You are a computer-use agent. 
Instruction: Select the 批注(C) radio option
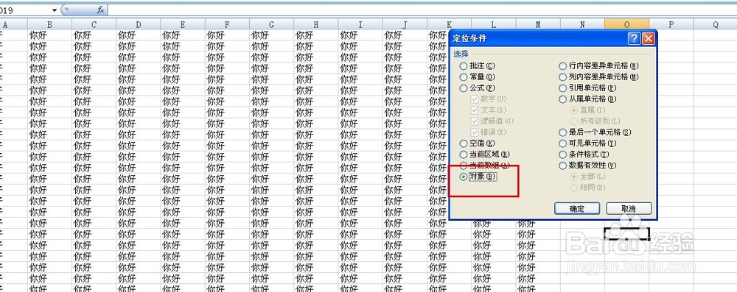[478, 66]
